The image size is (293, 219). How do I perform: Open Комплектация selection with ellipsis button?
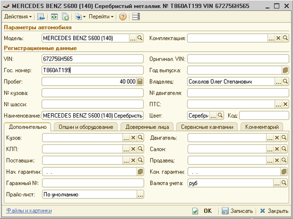tap(271, 38)
